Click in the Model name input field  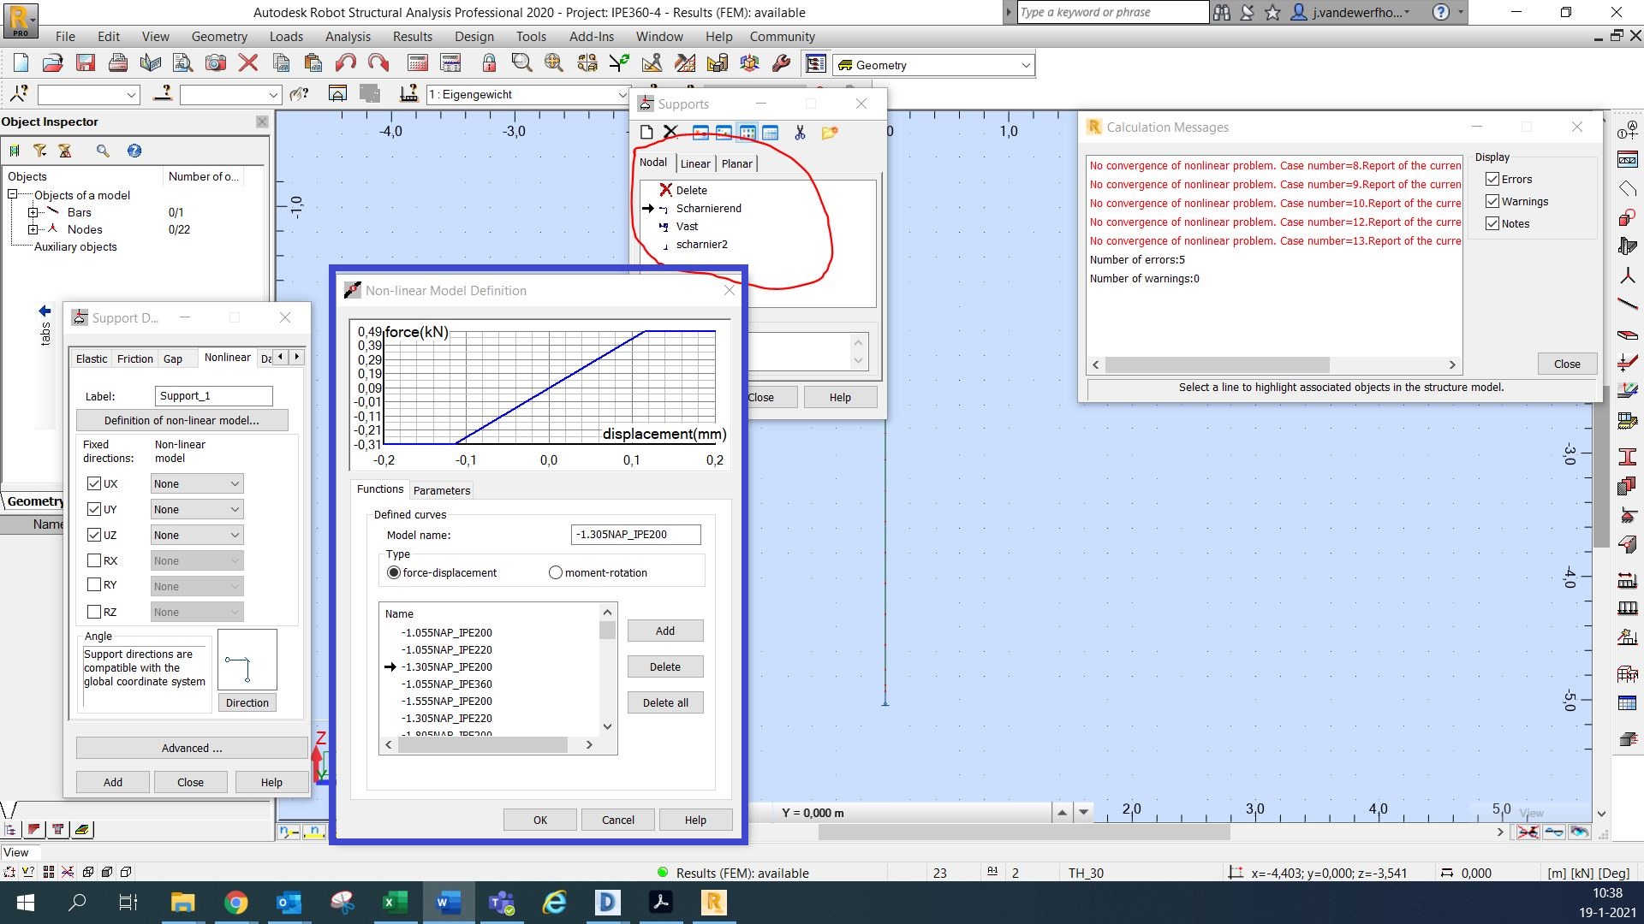pyautogui.click(x=635, y=534)
